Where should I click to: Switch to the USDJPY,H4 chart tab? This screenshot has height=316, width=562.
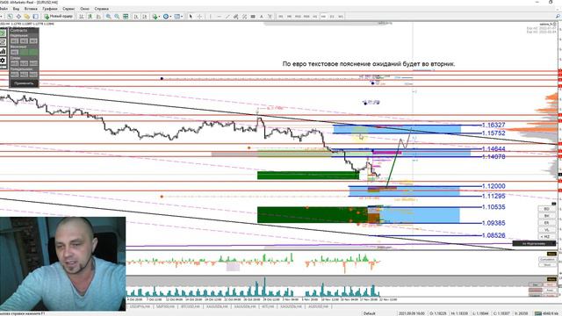click(140, 306)
